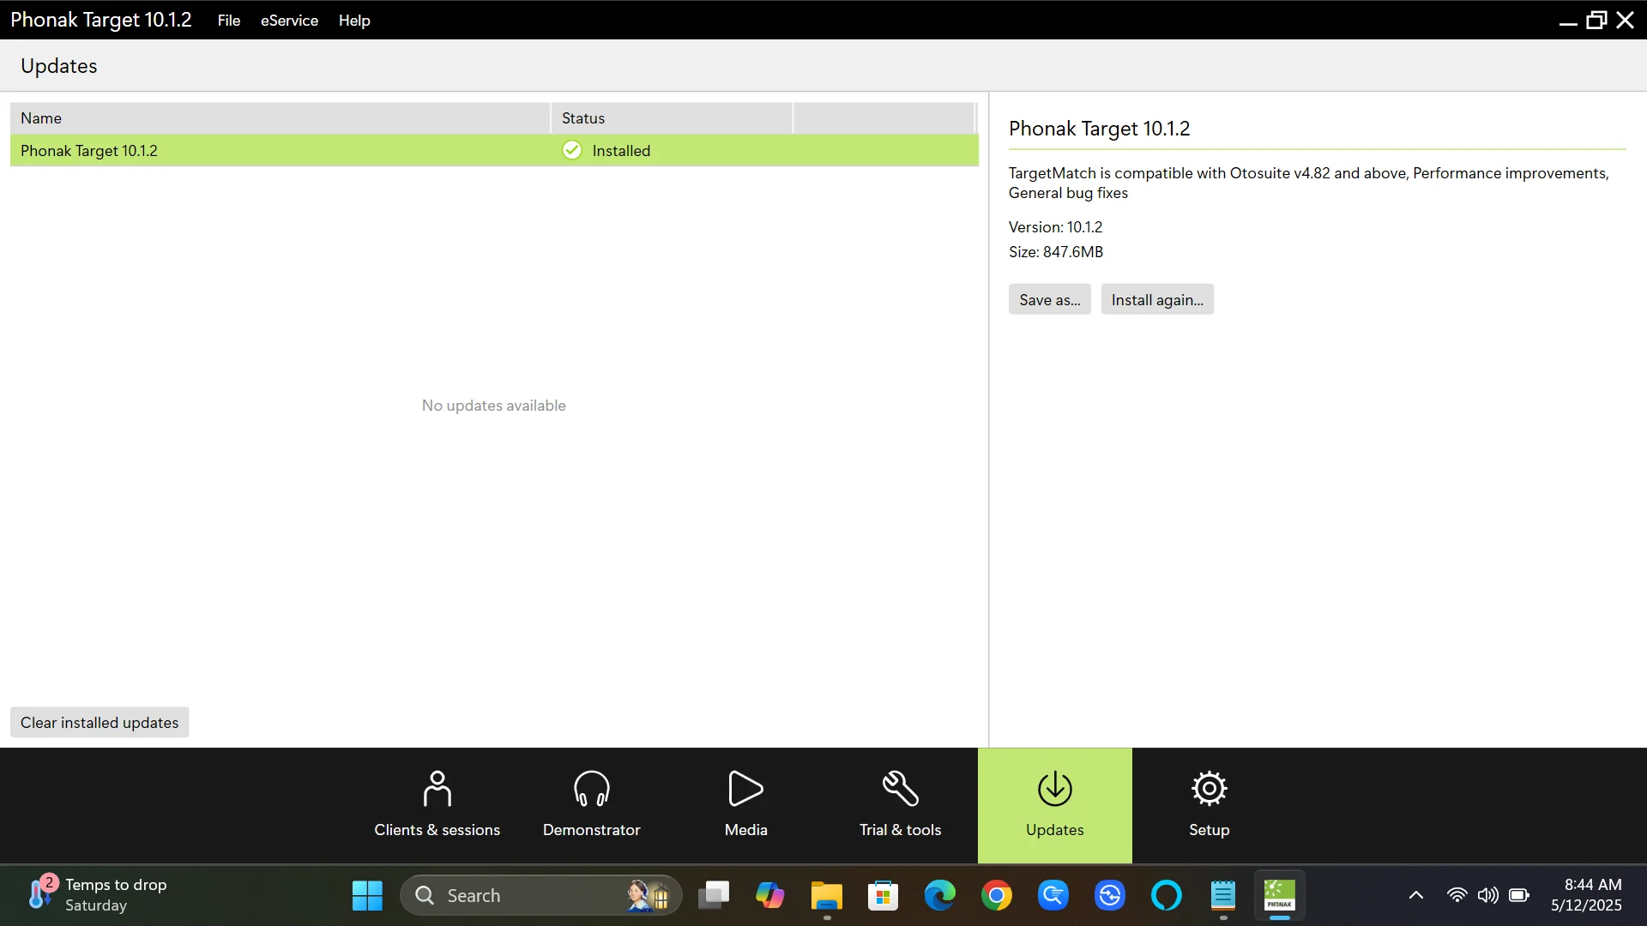This screenshot has height=926, width=1647.
Task: Click the Version: 10.1.2 text
Action: click(x=1055, y=226)
